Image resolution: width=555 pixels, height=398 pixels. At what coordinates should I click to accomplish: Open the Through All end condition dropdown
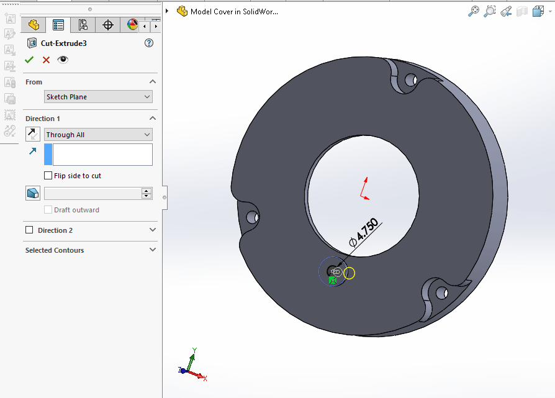click(x=98, y=135)
